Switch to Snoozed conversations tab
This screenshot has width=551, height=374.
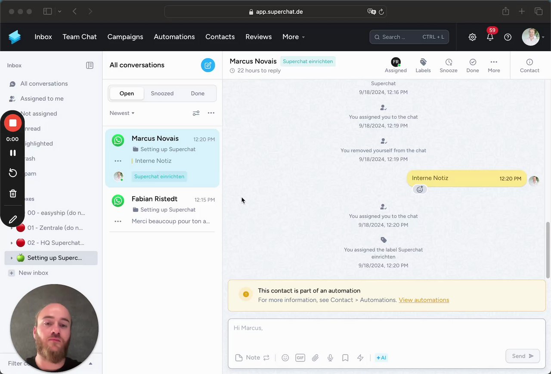point(162,93)
